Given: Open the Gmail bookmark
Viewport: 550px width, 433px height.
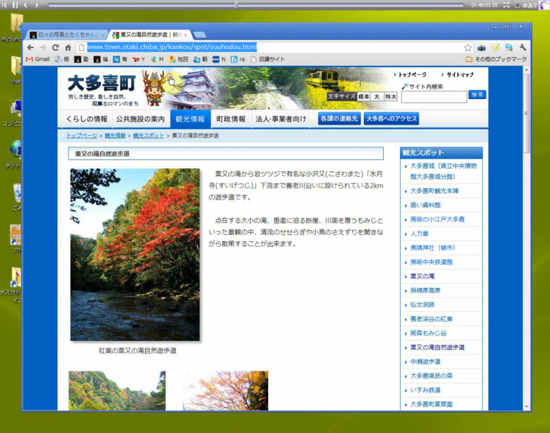Looking at the screenshot, I should 38,59.
